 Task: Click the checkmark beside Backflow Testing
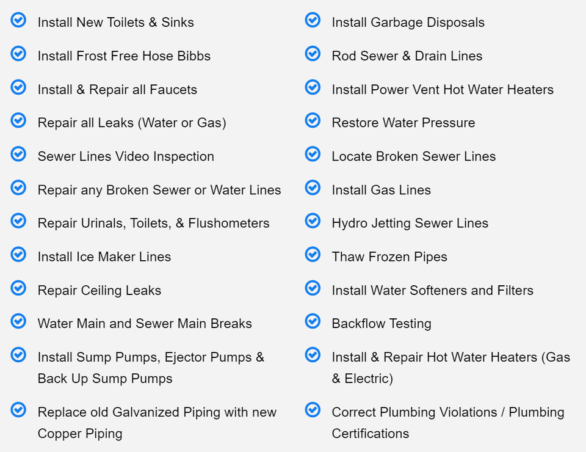(x=313, y=321)
